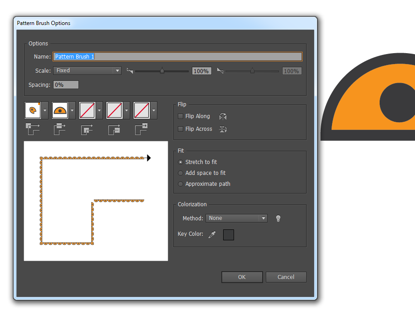Click the colorization tips lightbulb icon
Image resolution: width=415 pixels, height=313 pixels.
[278, 219]
